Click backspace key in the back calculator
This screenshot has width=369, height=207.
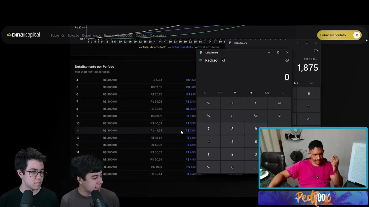pos(308,93)
